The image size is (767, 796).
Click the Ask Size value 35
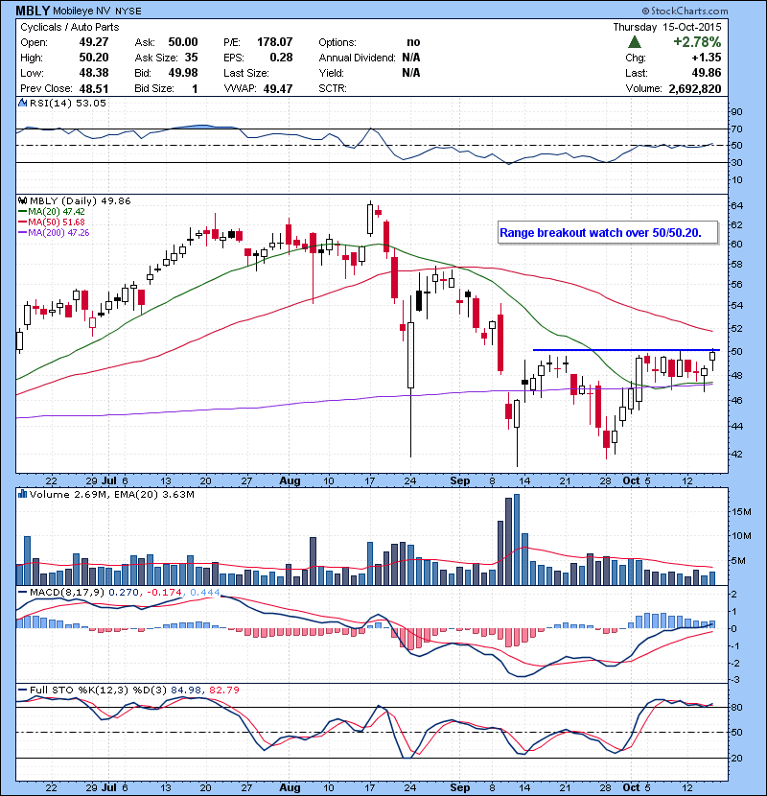click(x=192, y=58)
